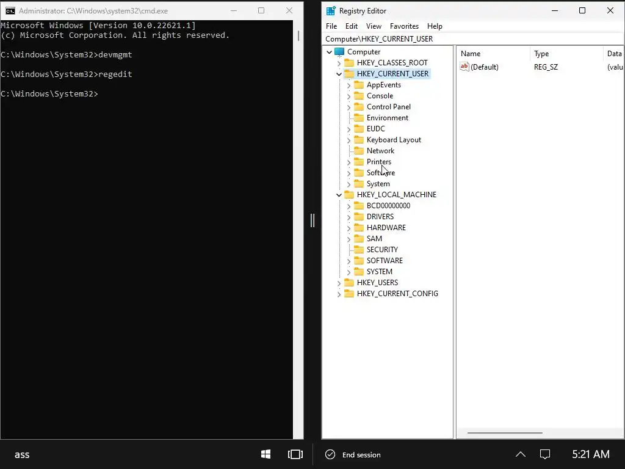
Task: Expand the HARDWARE subkey arrow
Action: [x=349, y=228]
